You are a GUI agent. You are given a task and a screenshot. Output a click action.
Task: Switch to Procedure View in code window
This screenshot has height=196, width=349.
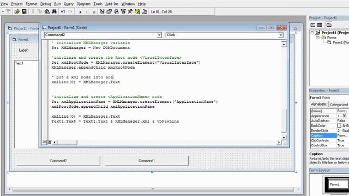(44, 142)
